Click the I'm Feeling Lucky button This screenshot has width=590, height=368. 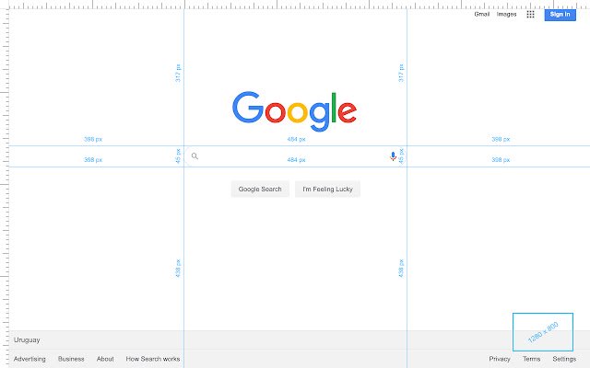tap(327, 189)
